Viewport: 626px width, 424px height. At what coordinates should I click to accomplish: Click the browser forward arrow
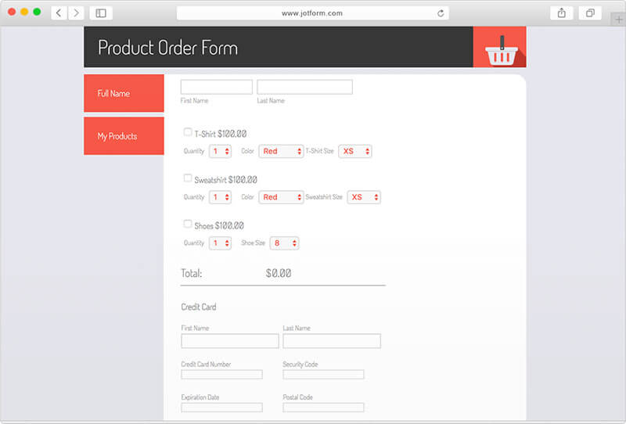coord(76,13)
